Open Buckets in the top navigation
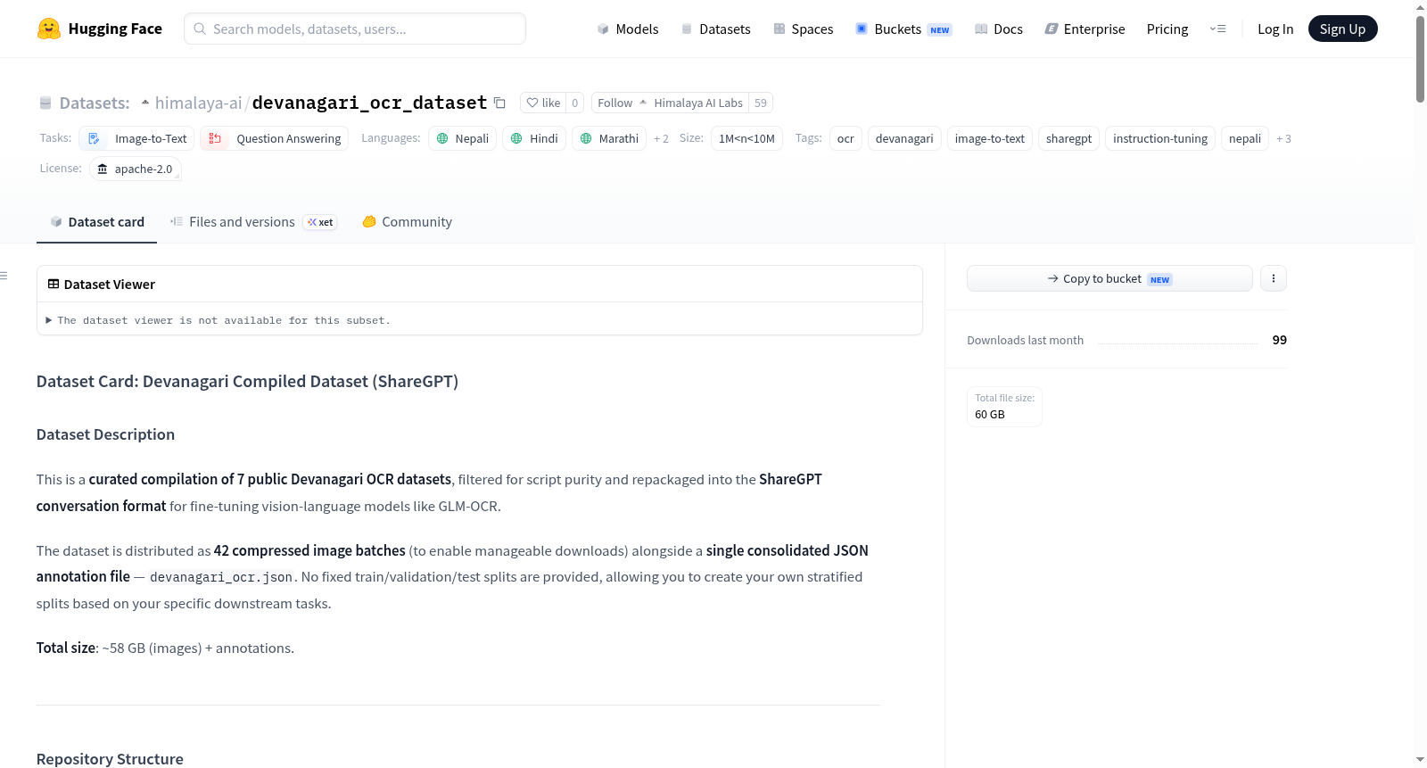Viewport: 1427px width, 768px height. pos(903,29)
